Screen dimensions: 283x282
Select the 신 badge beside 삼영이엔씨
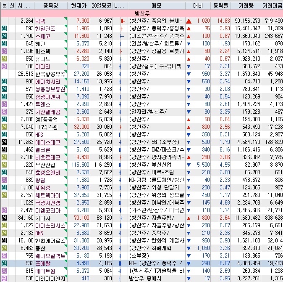4,97
